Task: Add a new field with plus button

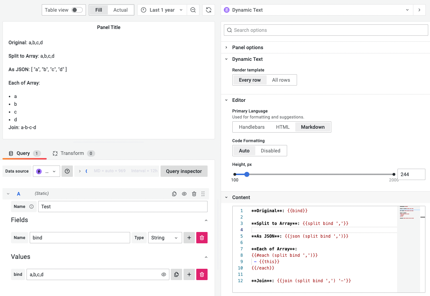Action: coord(189,238)
